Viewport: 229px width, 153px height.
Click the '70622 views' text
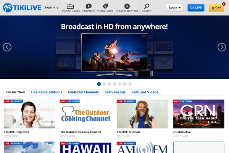11,136
